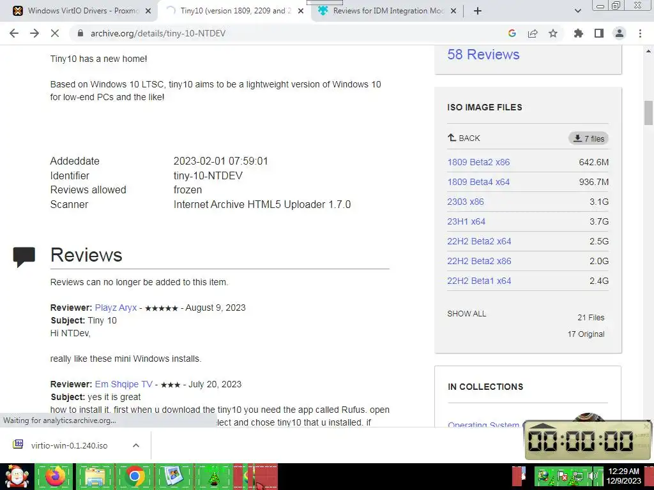Open the taskbar clock 12:29 AM
Viewport: 654px width, 490px height.
click(623, 476)
